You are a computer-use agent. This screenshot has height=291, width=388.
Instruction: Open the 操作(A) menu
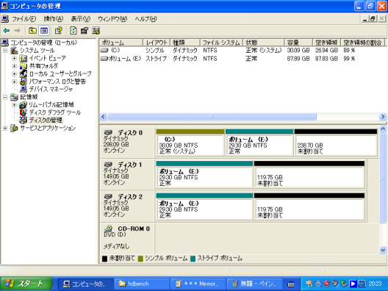coord(54,19)
